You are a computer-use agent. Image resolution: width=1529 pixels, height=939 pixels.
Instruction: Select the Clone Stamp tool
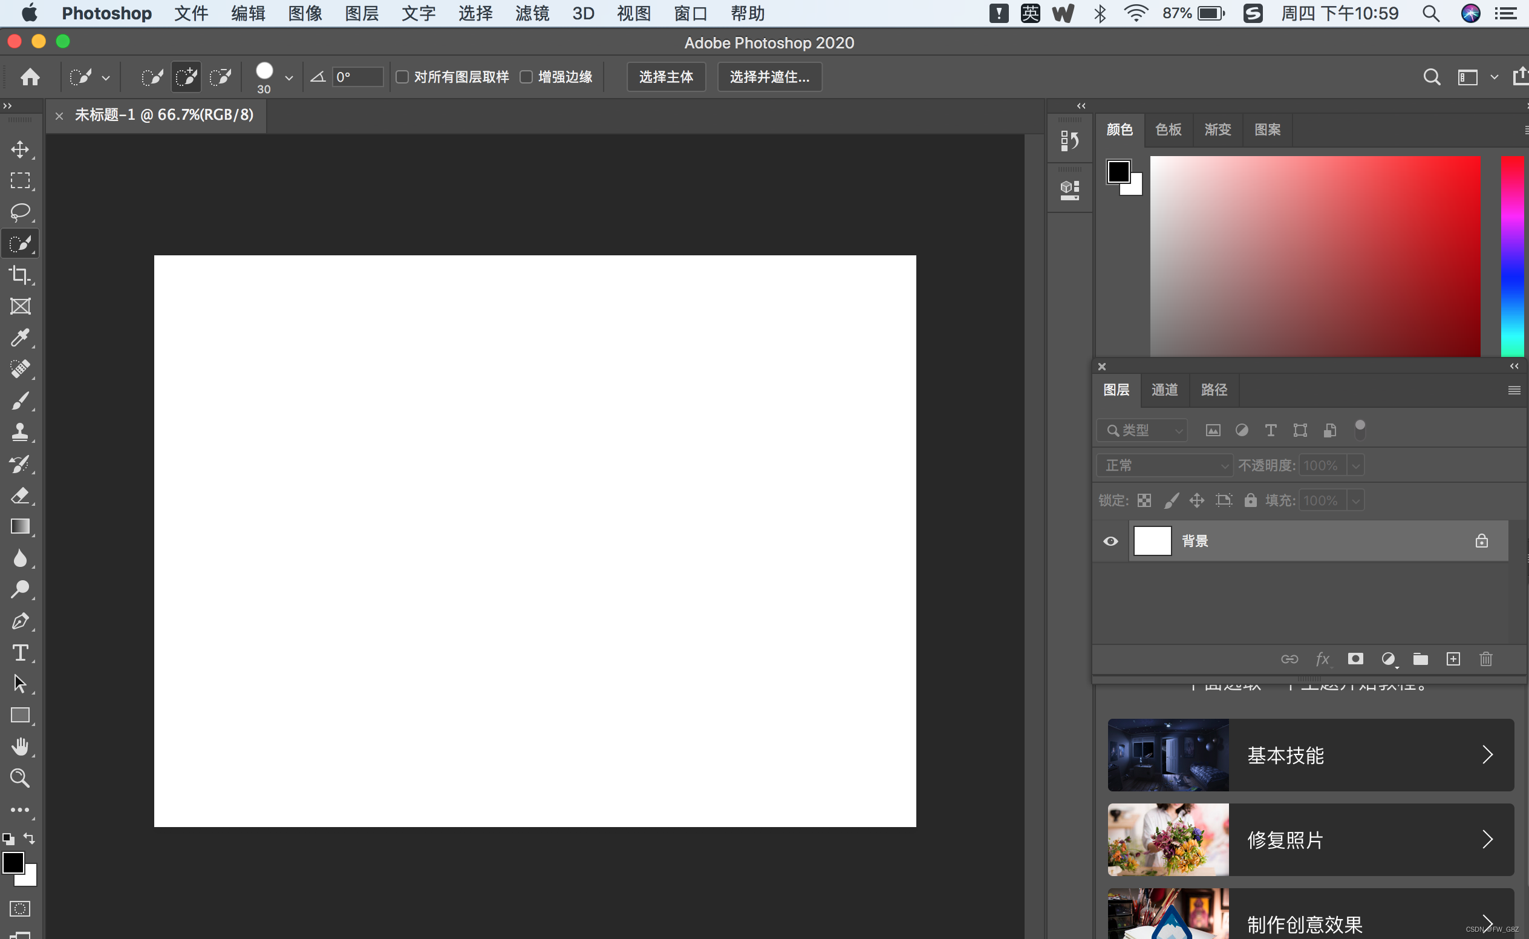(x=20, y=431)
